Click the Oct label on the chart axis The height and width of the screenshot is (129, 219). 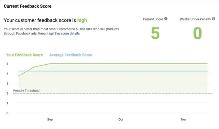point(121,120)
